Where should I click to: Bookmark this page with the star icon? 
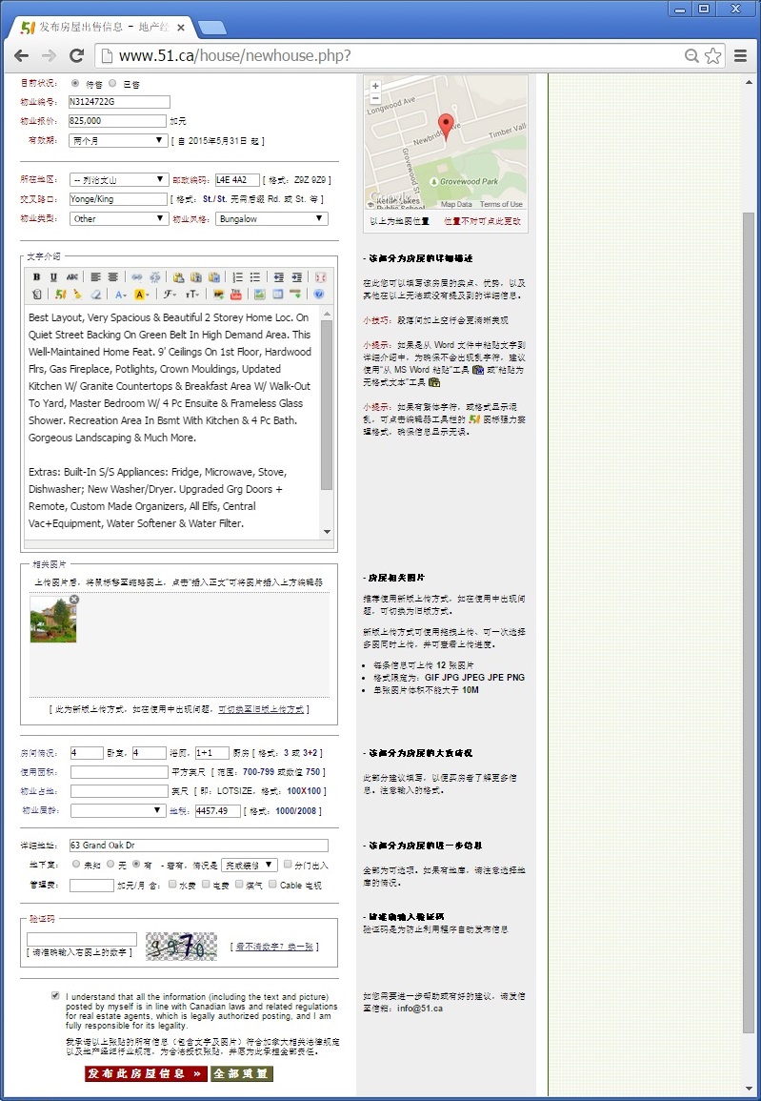click(712, 55)
